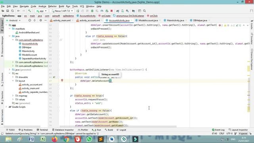Open the Resource Manager side panel

(x=2, y=46)
